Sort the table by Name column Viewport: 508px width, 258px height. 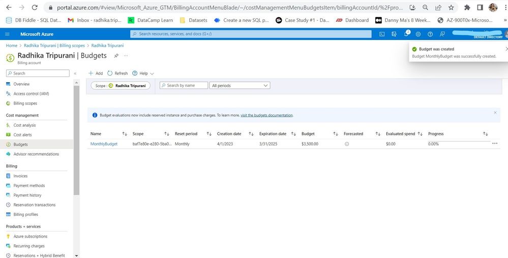(125, 134)
